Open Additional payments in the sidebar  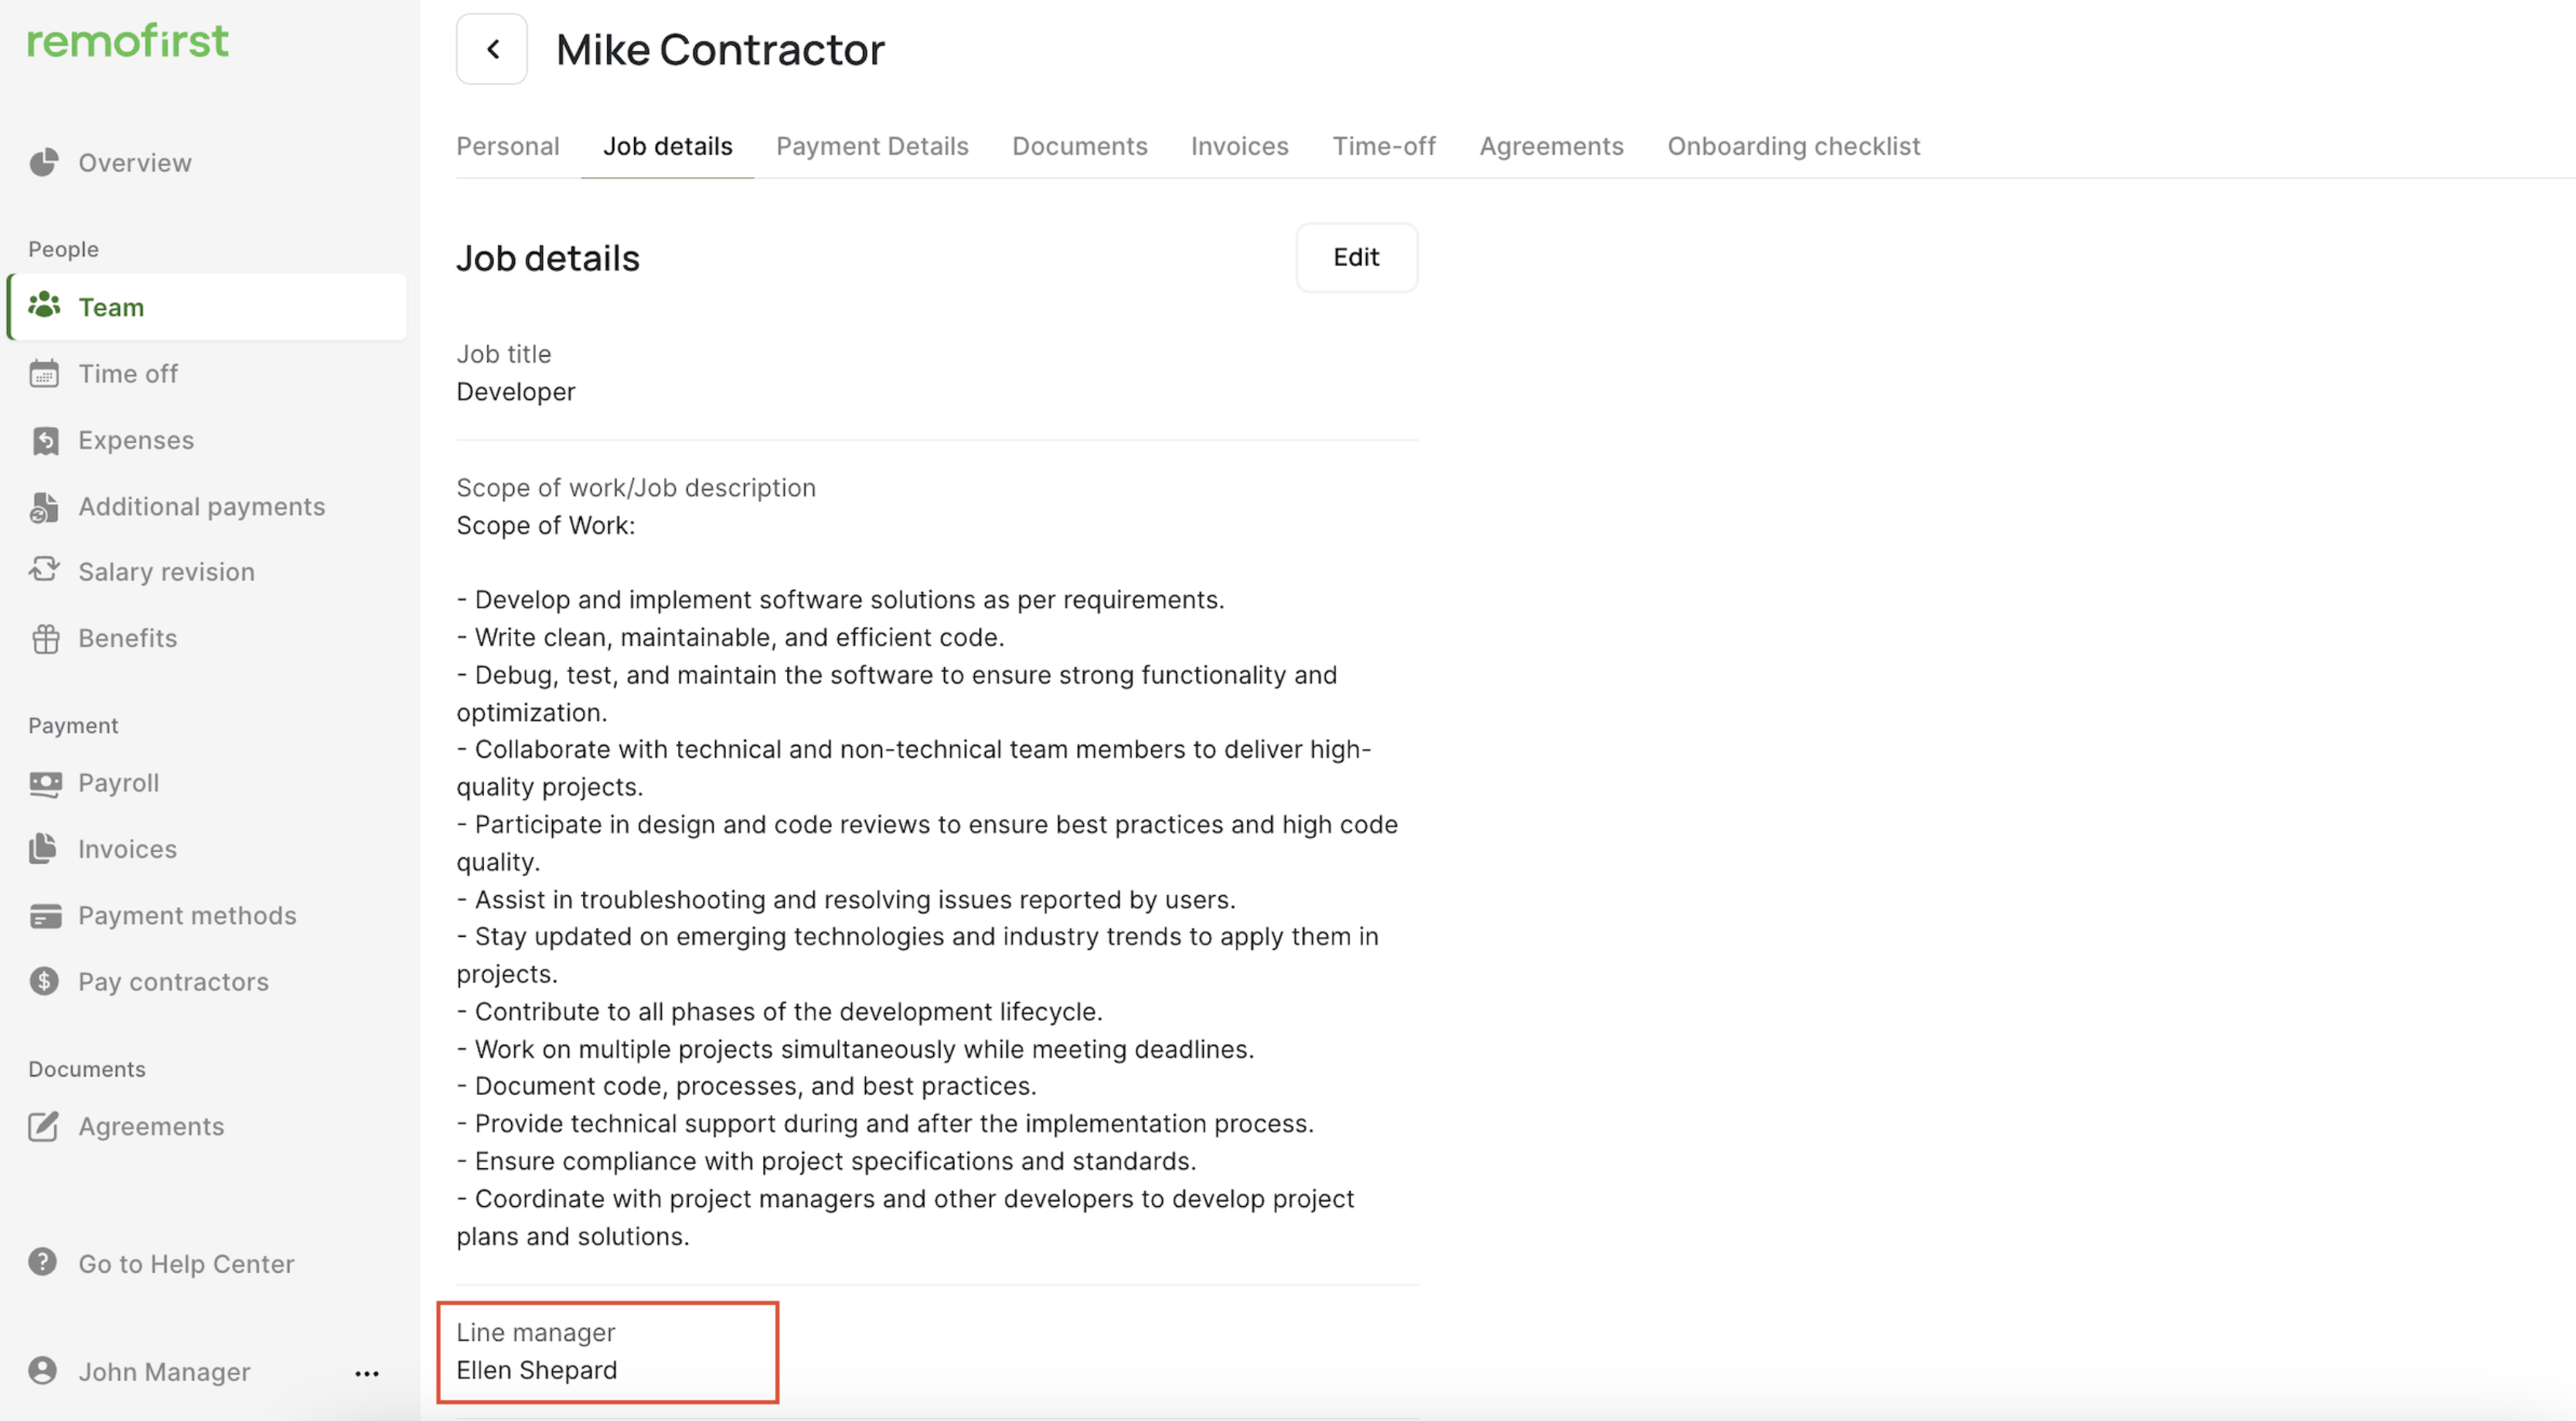pos(201,506)
